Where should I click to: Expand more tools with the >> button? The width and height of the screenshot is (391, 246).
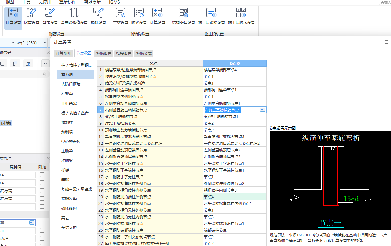[46, 63]
